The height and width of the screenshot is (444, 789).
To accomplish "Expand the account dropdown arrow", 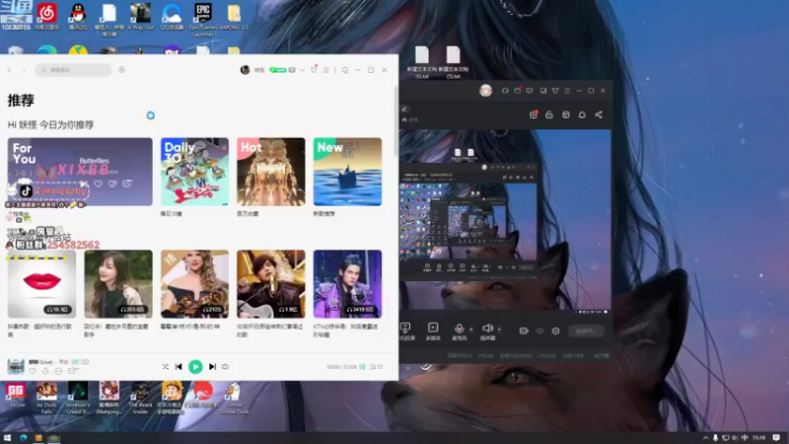I will 302,70.
